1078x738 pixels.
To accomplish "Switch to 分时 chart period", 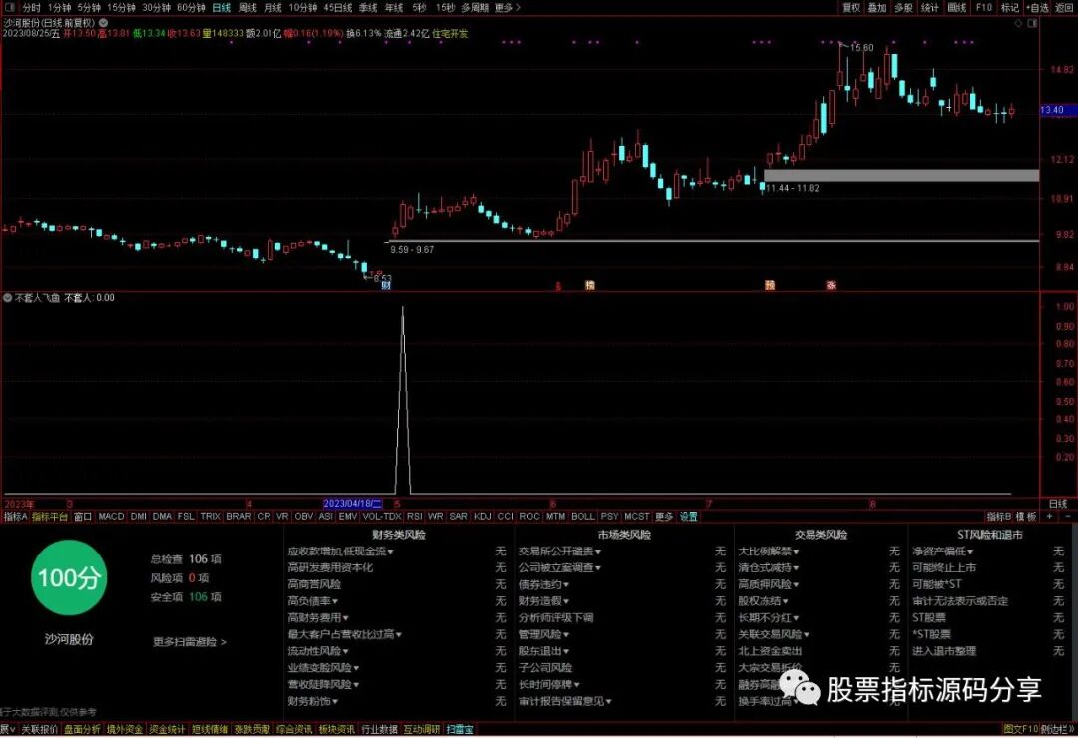I will pyautogui.click(x=32, y=8).
